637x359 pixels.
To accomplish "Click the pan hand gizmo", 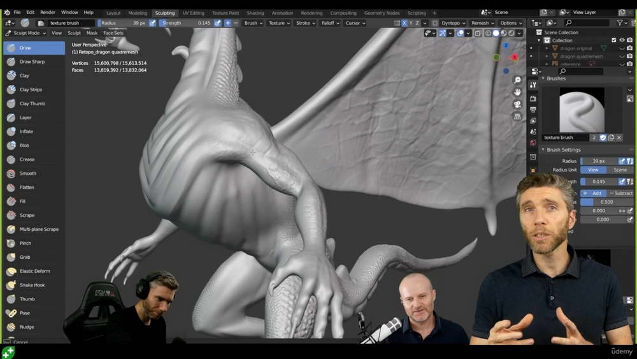I will (x=517, y=92).
